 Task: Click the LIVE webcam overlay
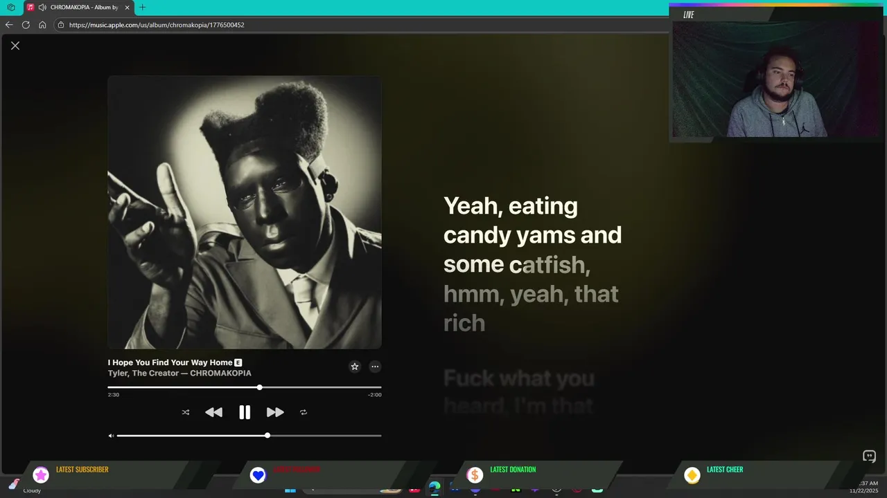tap(778, 73)
